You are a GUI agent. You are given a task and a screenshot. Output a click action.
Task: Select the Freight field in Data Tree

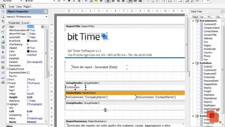click(x=207, y=91)
